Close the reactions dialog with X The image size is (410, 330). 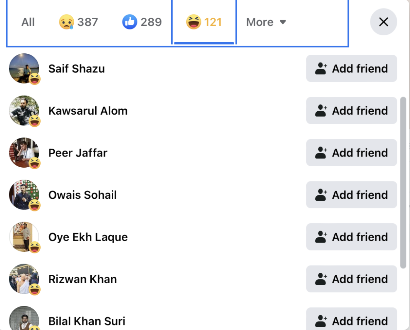tap(384, 22)
